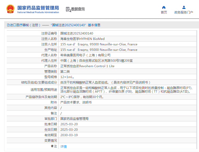Image resolution: width=199 pixels, height=152 pixels.
Task: Click the 数据查询 magnifier icon
Action: point(68,9)
